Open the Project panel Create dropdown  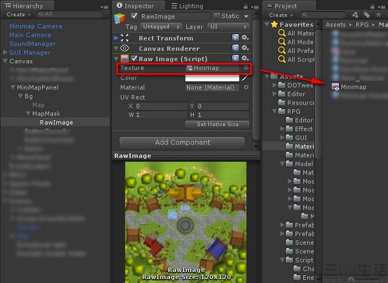281,15
